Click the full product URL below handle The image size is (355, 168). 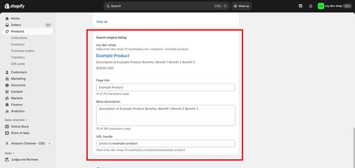coord(141,150)
